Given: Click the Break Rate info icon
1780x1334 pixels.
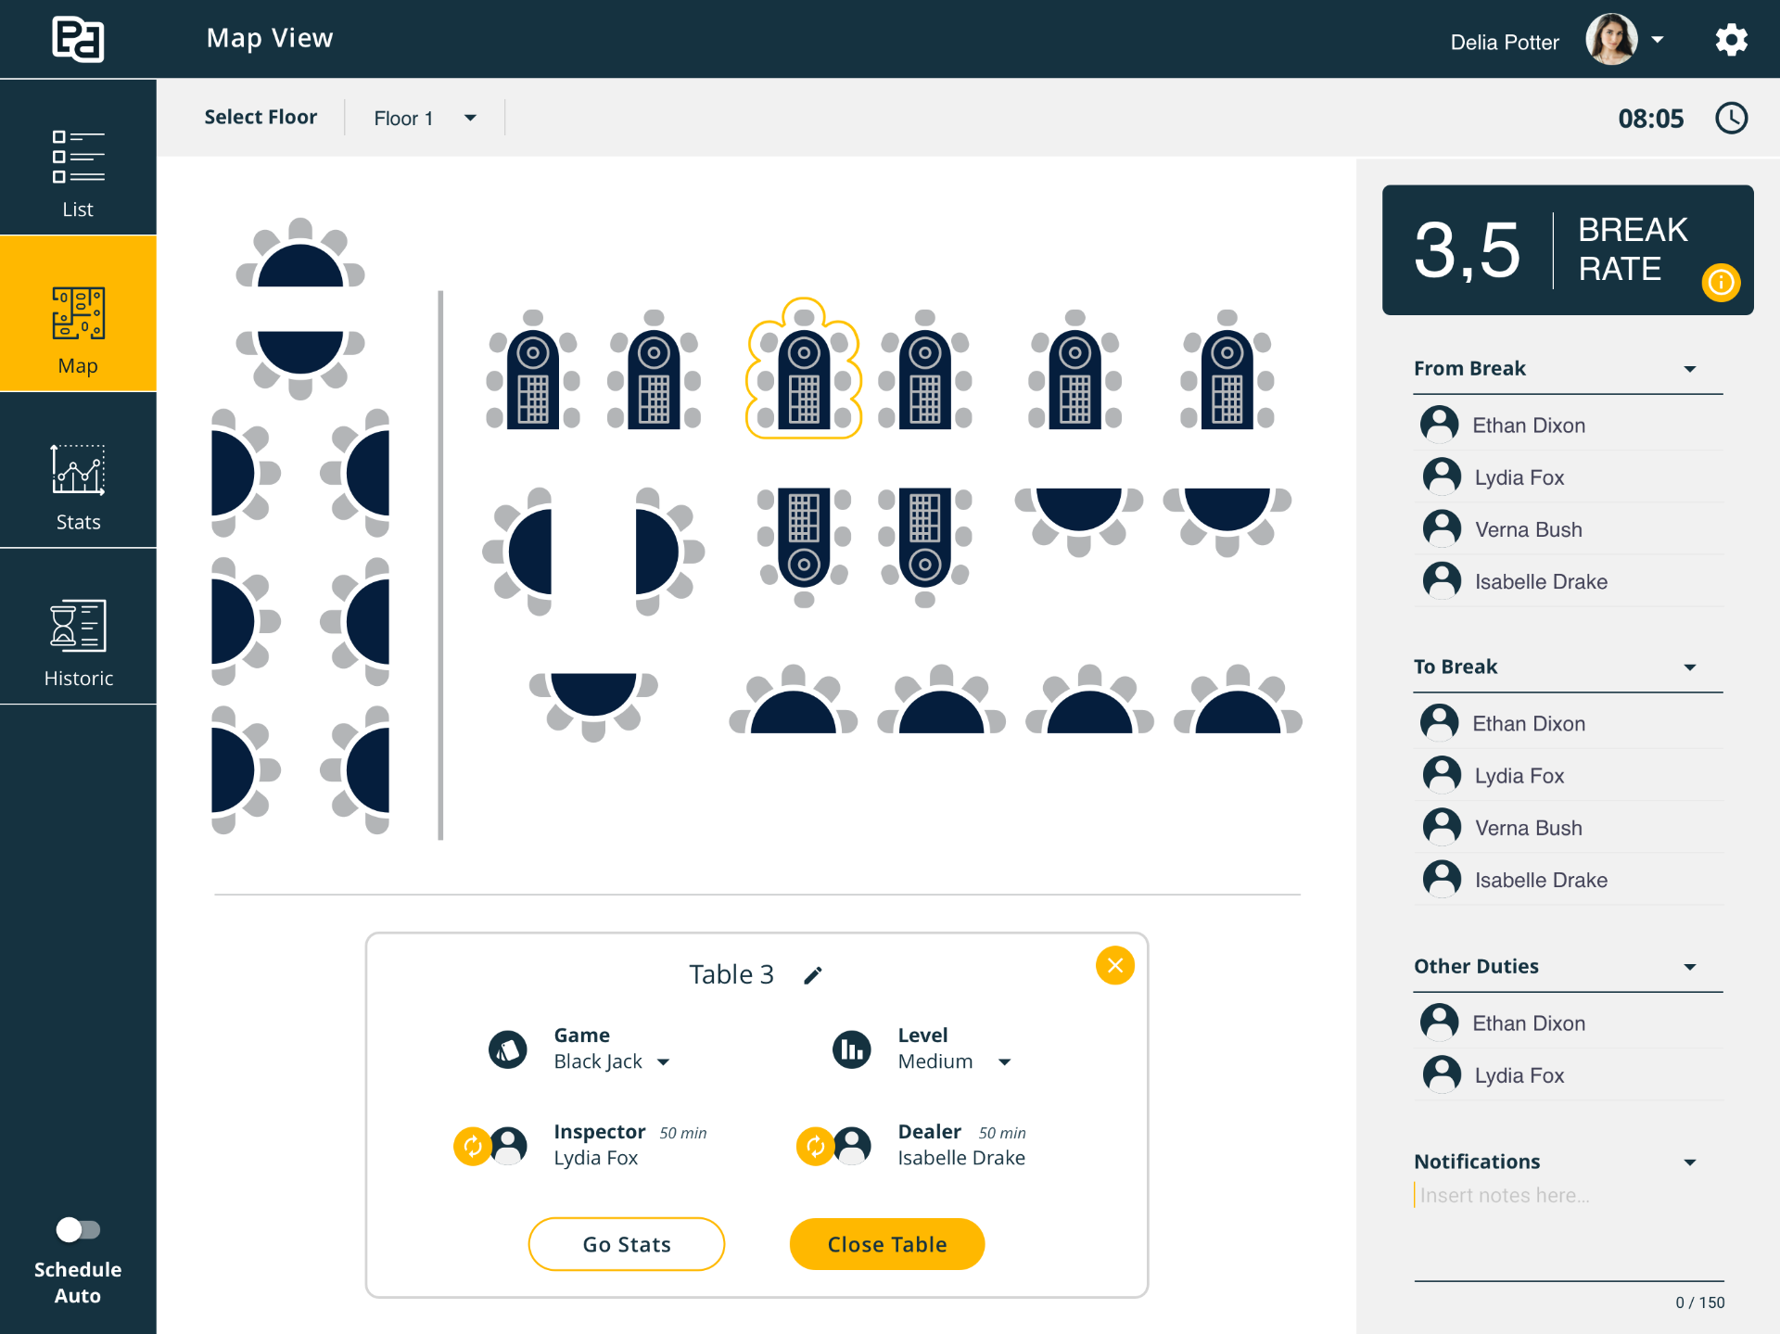Looking at the screenshot, I should (1720, 282).
